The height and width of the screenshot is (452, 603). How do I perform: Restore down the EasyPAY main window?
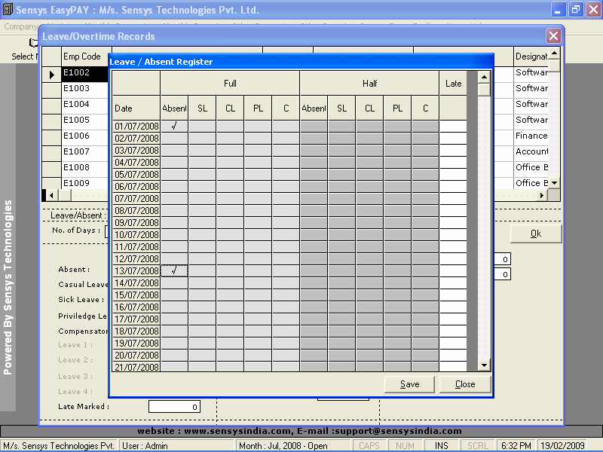576,10
